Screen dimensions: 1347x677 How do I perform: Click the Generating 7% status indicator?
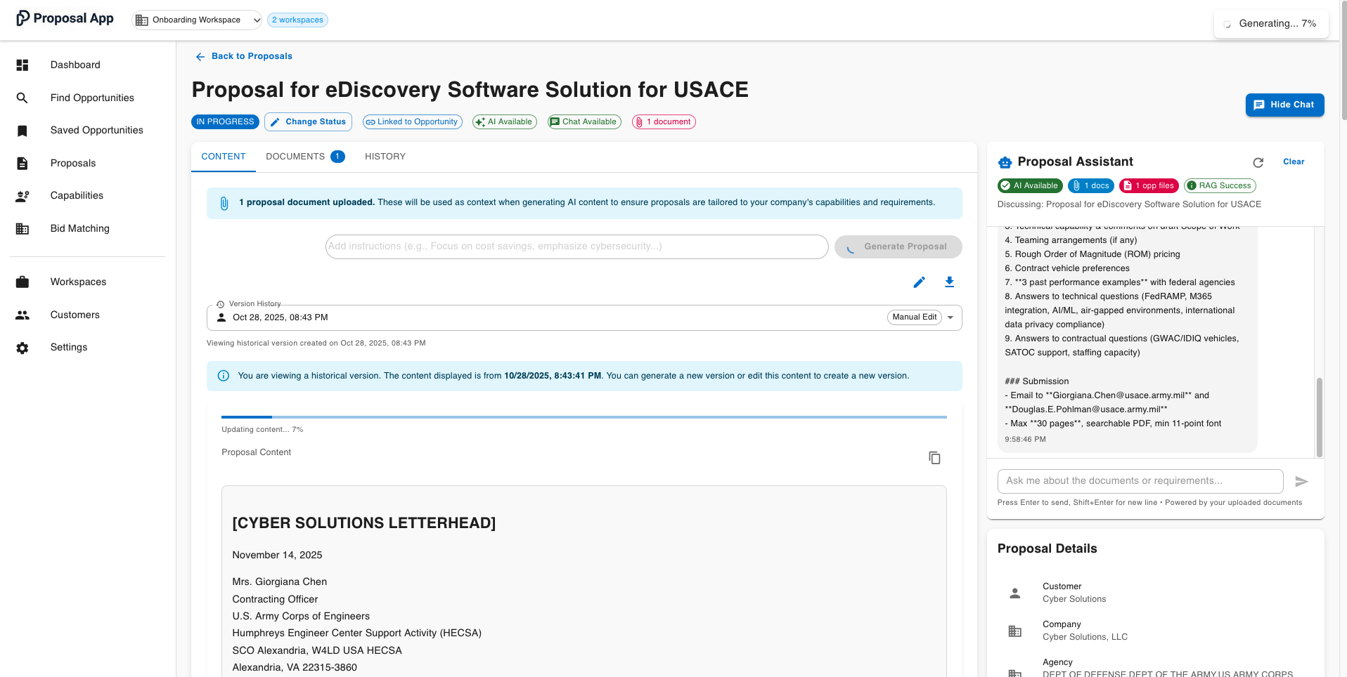point(1271,24)
